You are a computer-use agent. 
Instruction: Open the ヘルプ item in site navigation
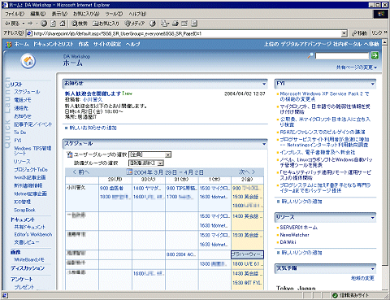click(132, 44)
